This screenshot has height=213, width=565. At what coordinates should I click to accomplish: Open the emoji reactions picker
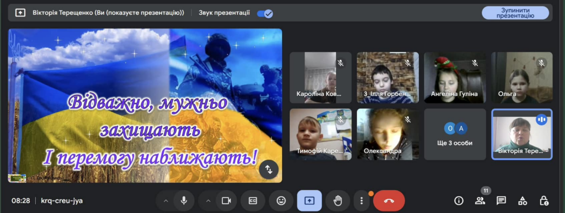281,200
